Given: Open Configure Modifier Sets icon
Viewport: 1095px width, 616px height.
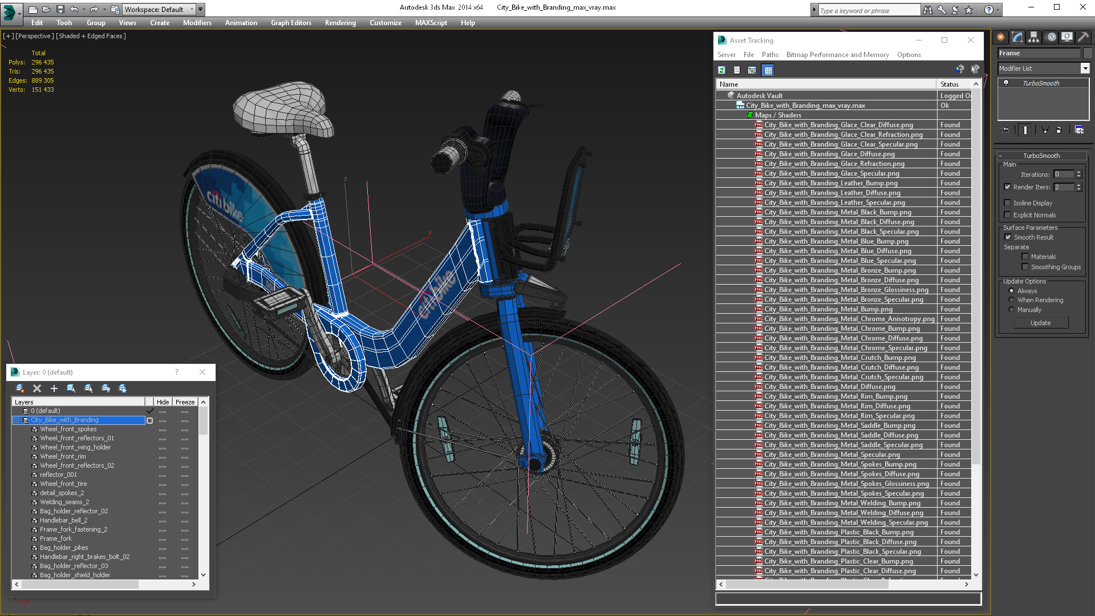Looking at the screenshot, I should click(1079, 130).
